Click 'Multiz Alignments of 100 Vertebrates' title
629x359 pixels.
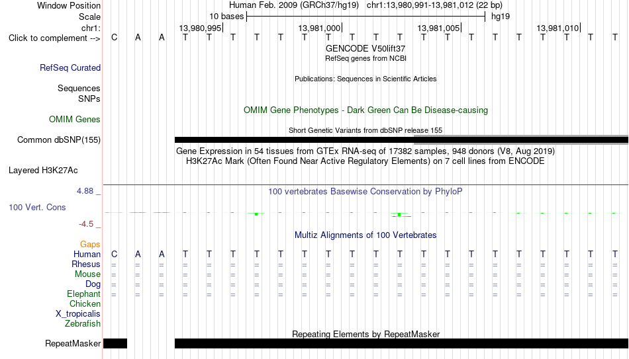click(365, 235)
